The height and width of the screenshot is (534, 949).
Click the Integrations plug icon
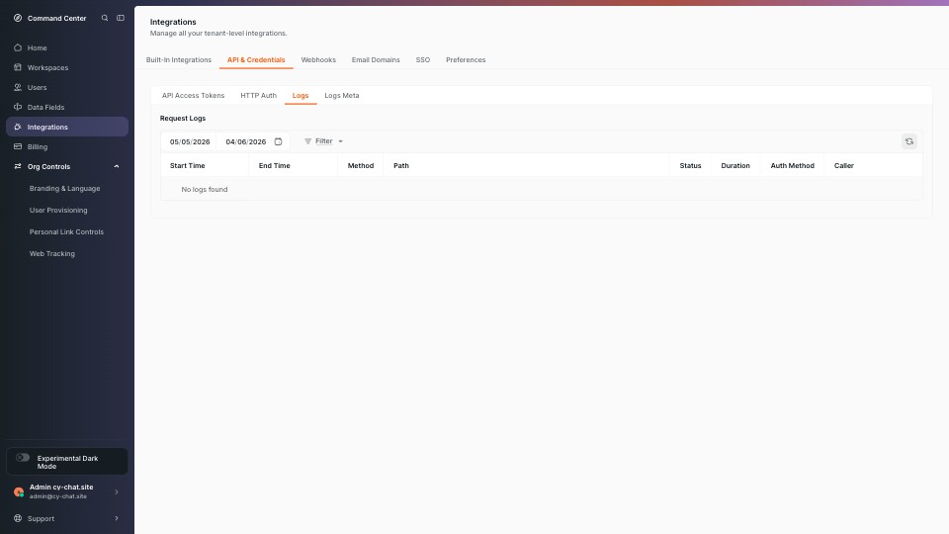pos(18,128)
